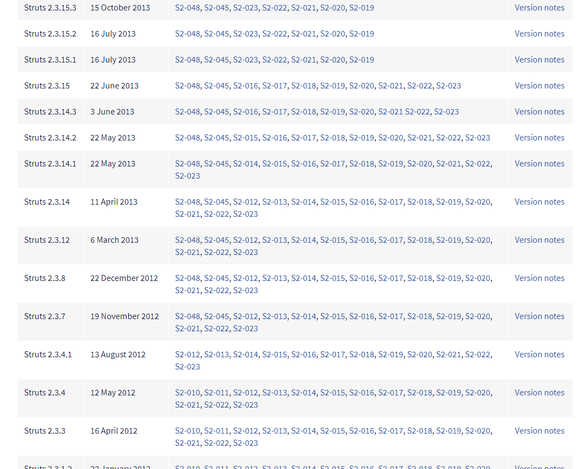
Task: Open S2-023 in Struts 2.3.15.1 row
Action: (x=246, y=60)
